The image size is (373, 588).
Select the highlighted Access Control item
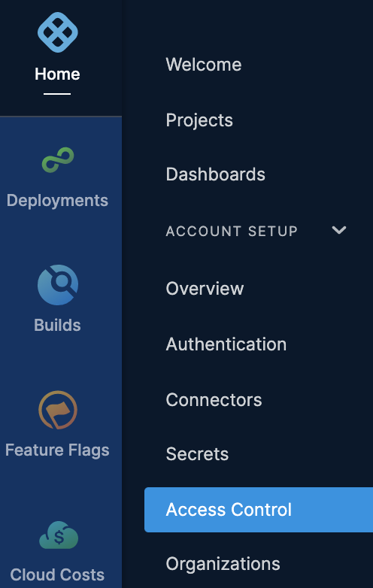[x=259, y=510]
